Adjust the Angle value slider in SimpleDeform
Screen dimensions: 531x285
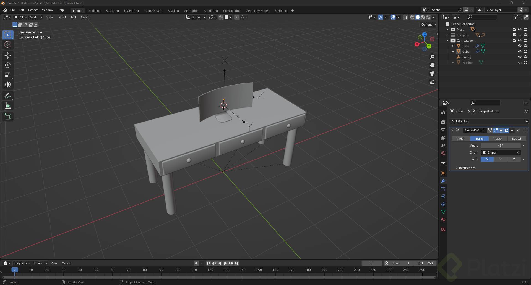501,145
